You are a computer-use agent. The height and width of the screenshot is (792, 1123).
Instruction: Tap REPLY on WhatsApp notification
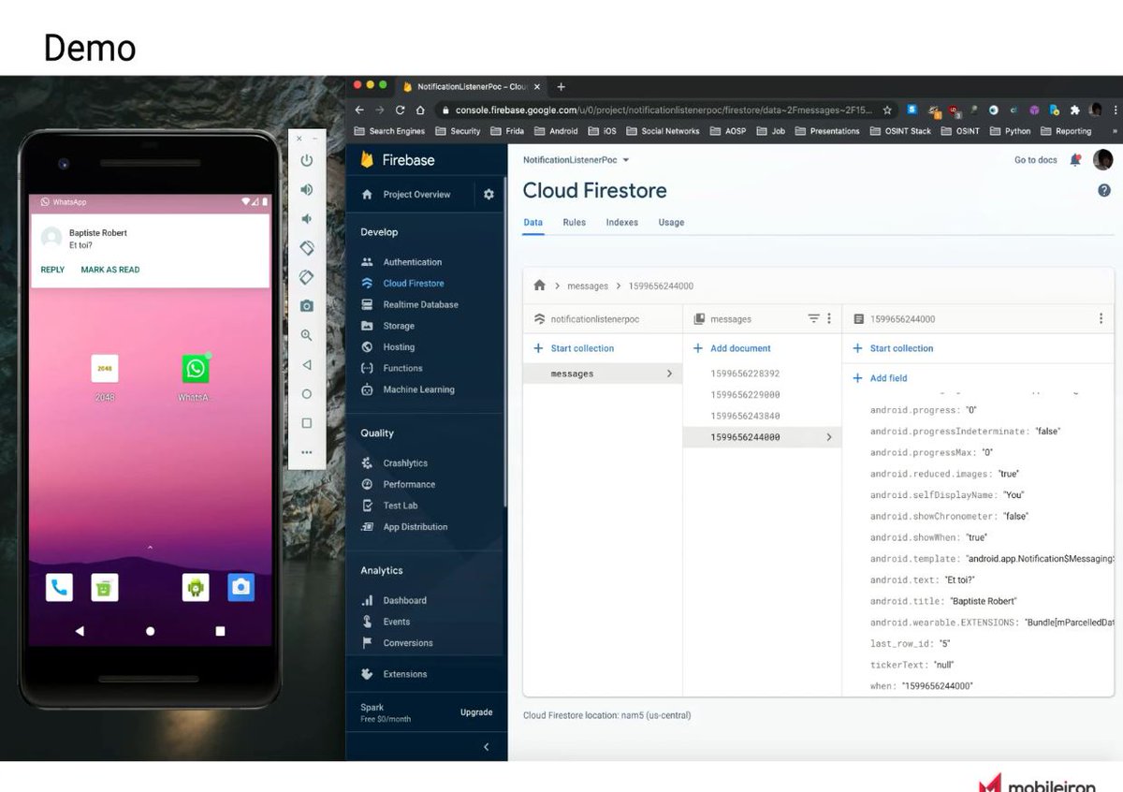pos(52,270)
